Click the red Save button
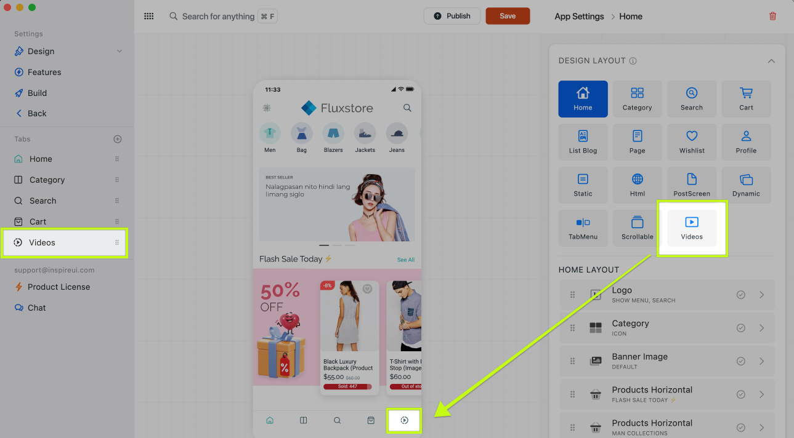 coord(508,16)
